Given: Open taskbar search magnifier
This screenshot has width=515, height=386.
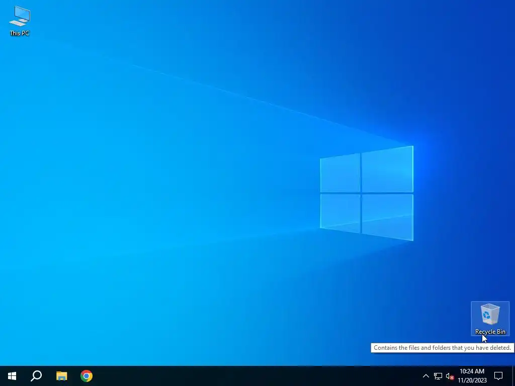Looking at the screenshot, I should (x=36, y=376).
